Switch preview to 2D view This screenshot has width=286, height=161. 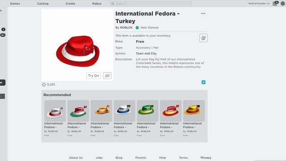107,76
